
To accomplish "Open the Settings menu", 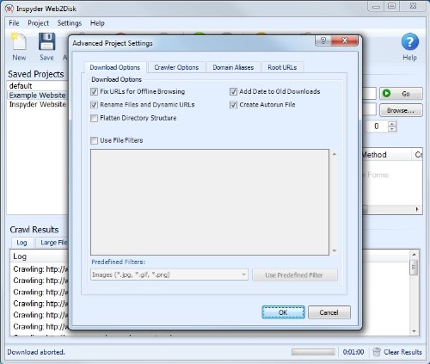I will [x=70, y=23].
